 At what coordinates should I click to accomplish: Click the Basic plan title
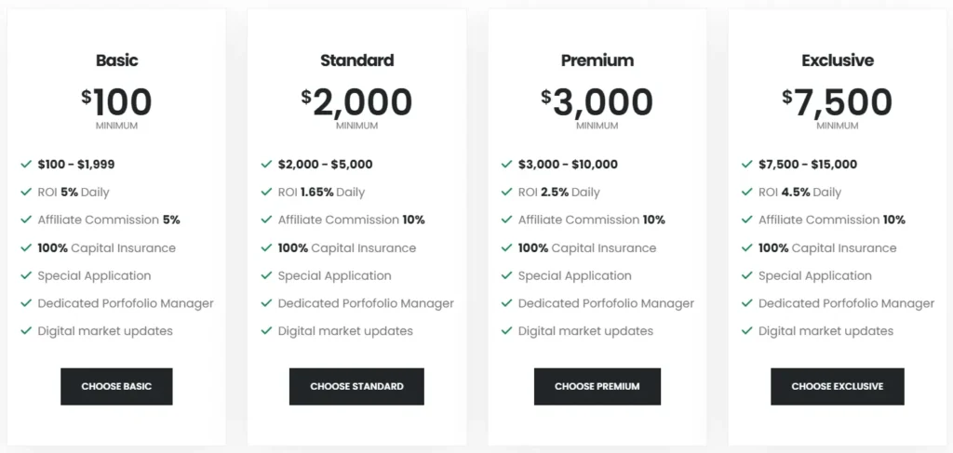pos(116,60)
